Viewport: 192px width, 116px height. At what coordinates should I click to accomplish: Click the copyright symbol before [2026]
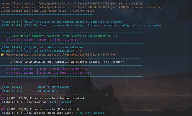point(11,62)
